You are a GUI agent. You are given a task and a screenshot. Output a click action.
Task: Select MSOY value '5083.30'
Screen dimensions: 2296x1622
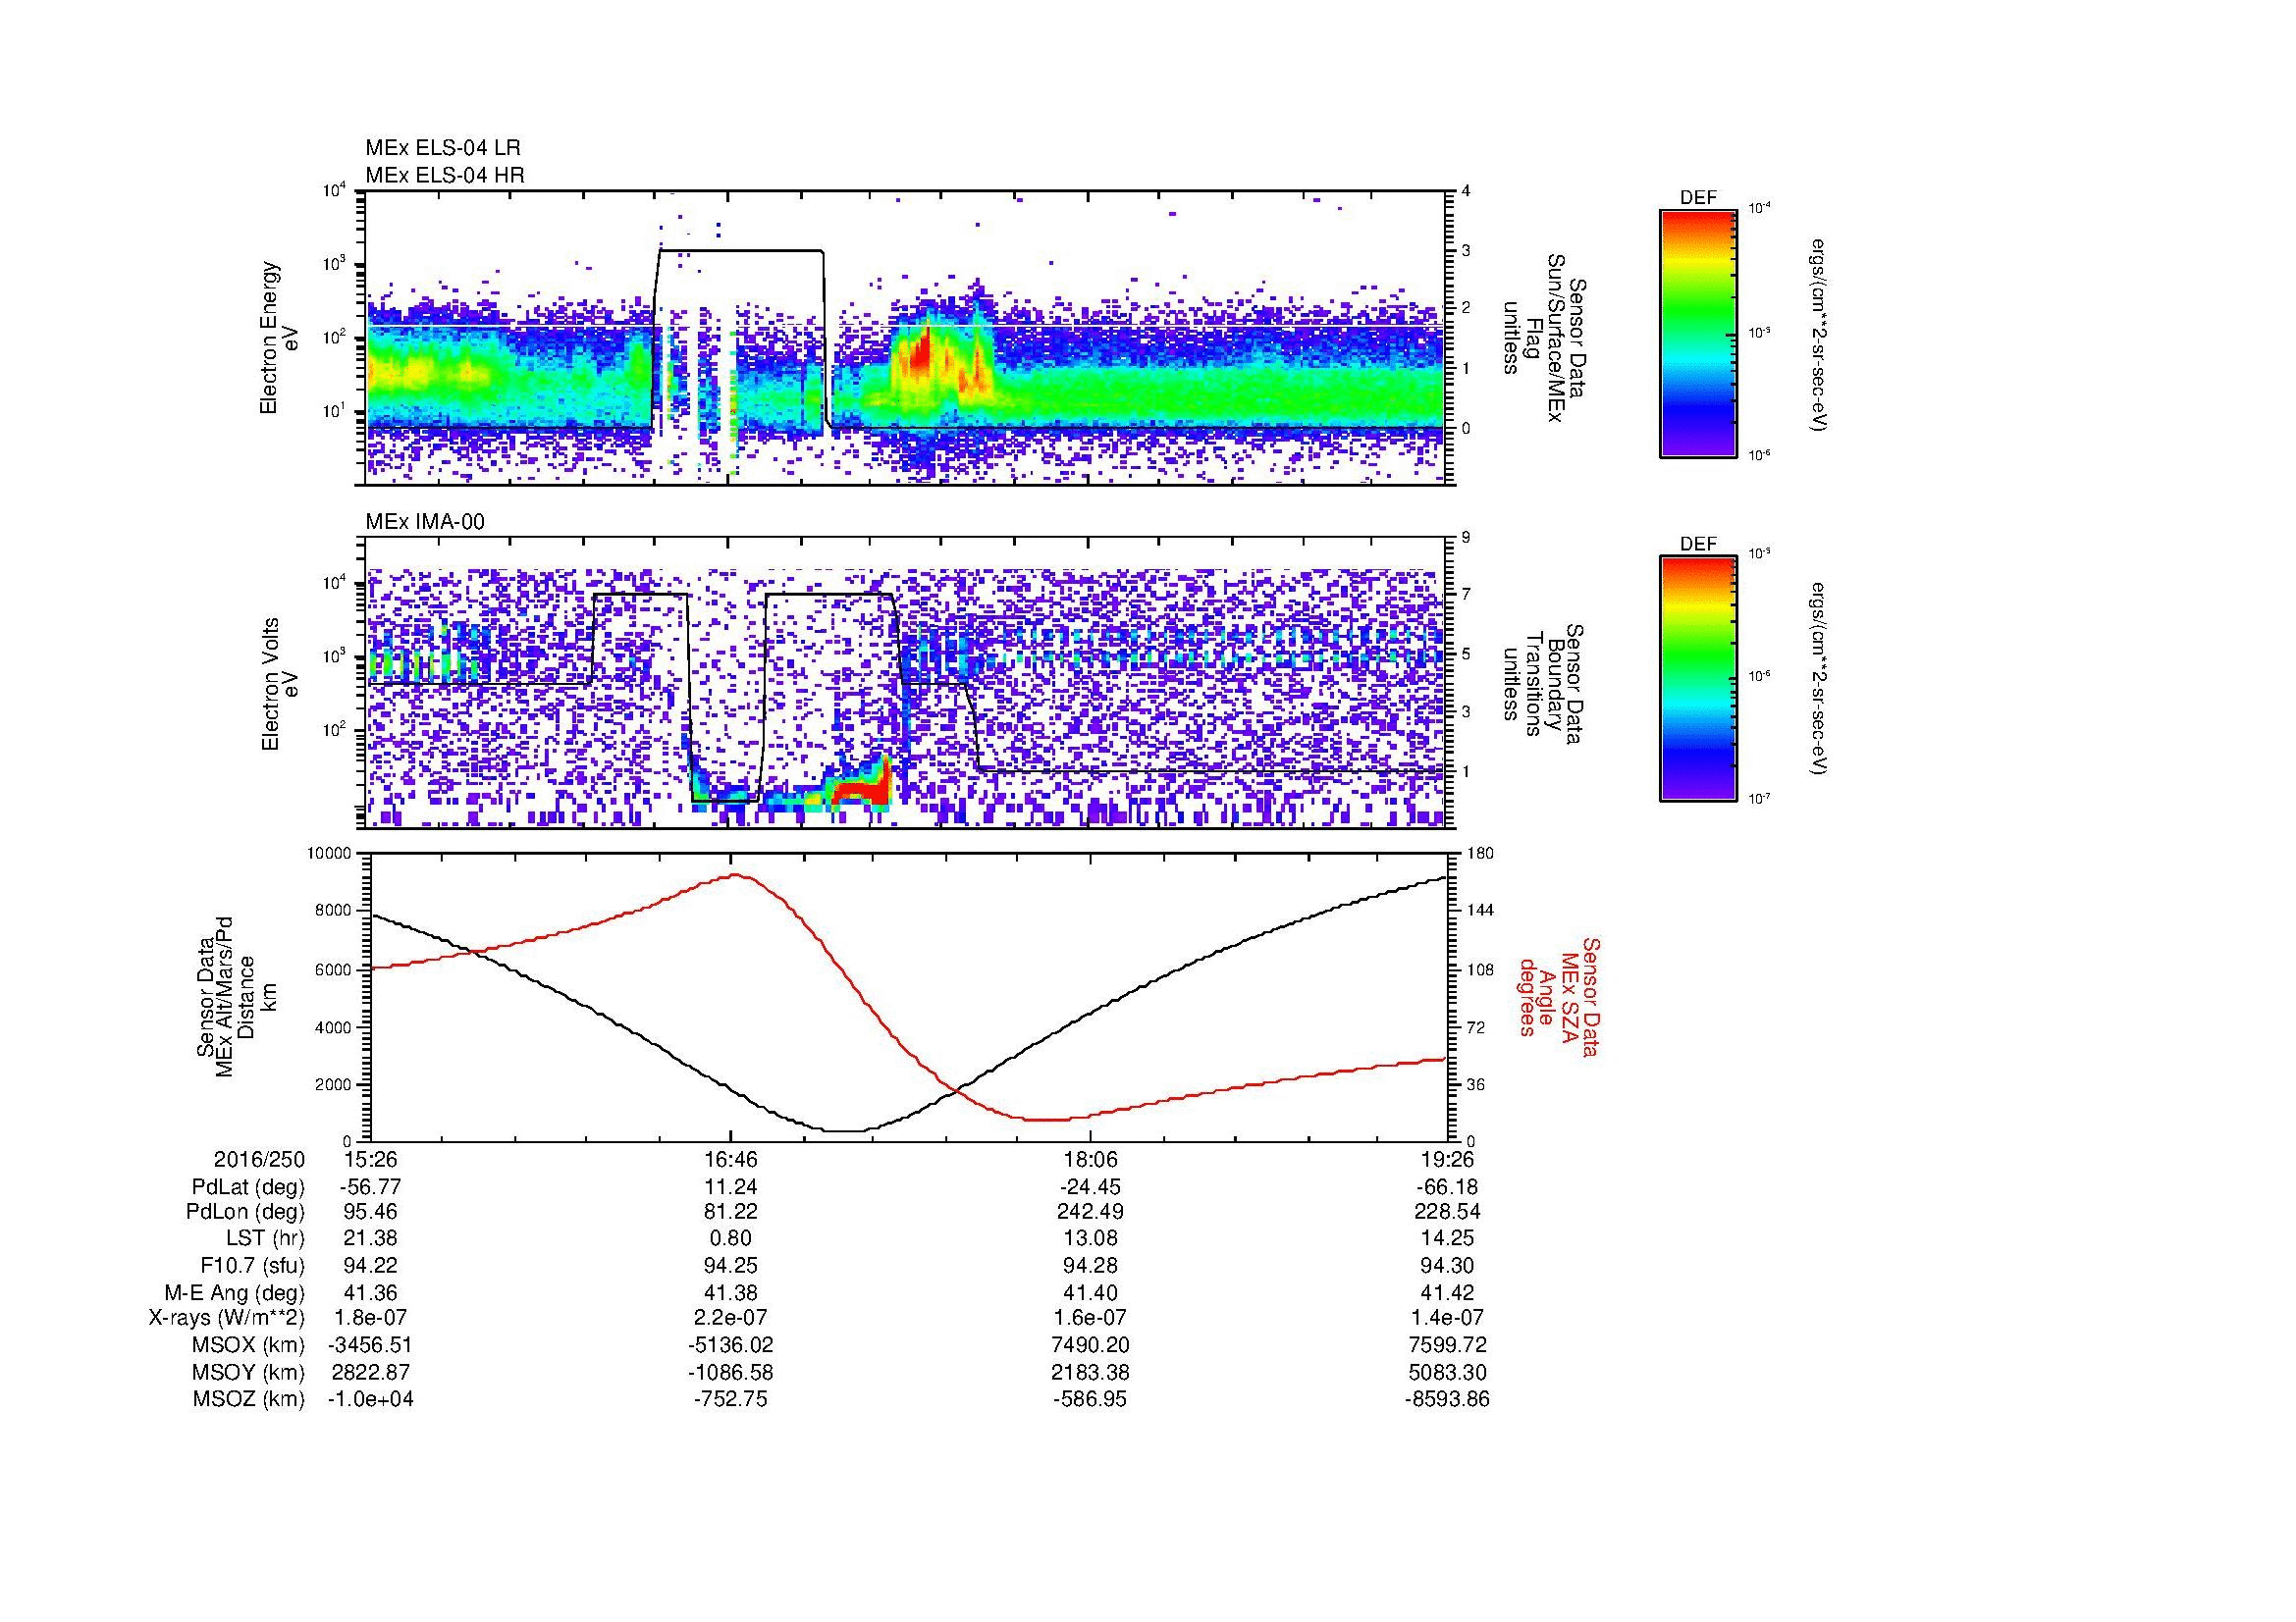coord(1447,1372)
